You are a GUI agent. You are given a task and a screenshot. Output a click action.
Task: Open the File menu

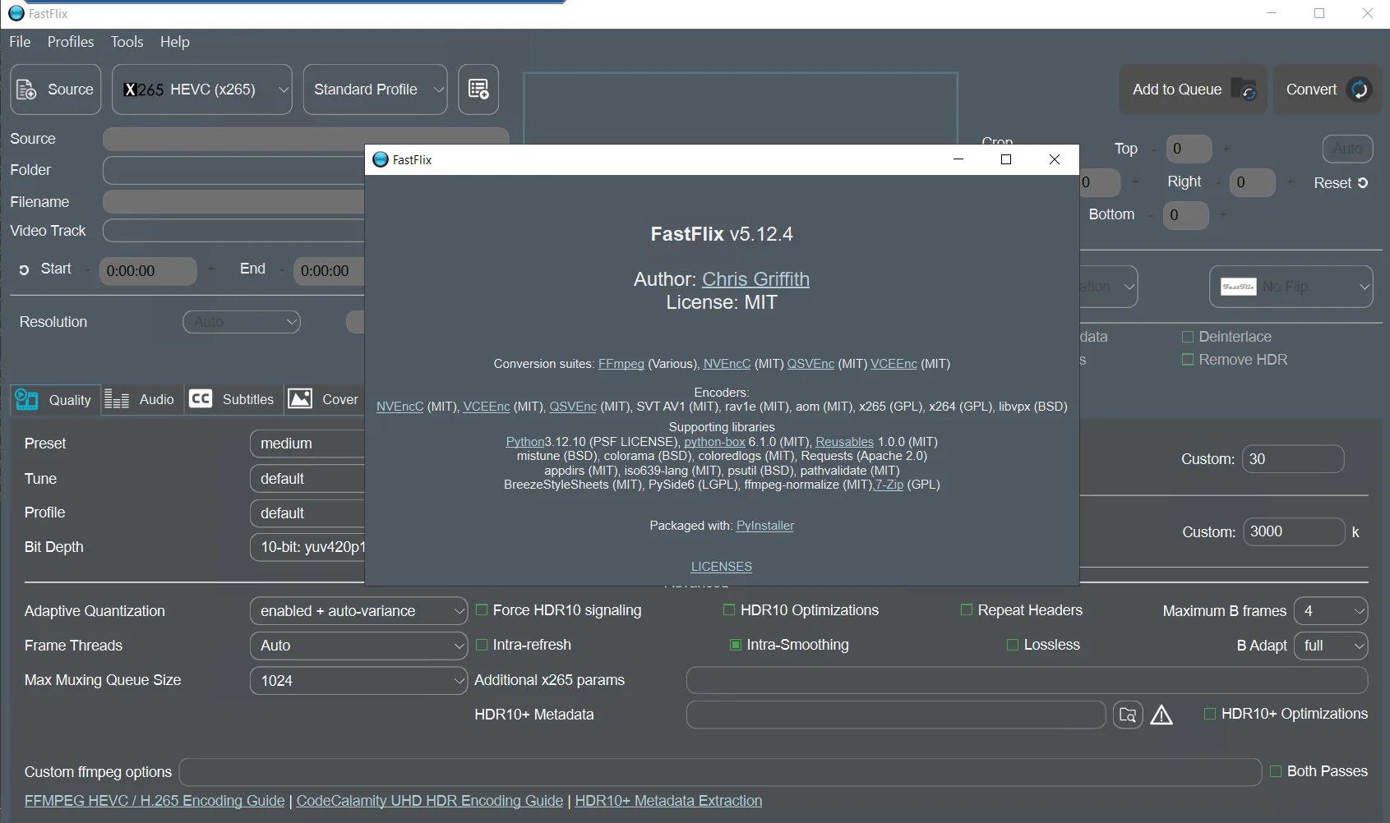pos(20,42)
